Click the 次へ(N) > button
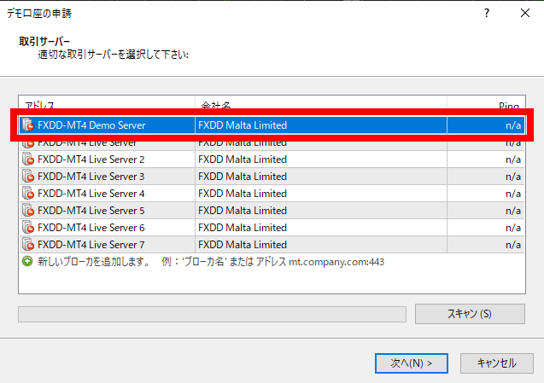Screen dimensions: 544x383 [x=412, y=363]
